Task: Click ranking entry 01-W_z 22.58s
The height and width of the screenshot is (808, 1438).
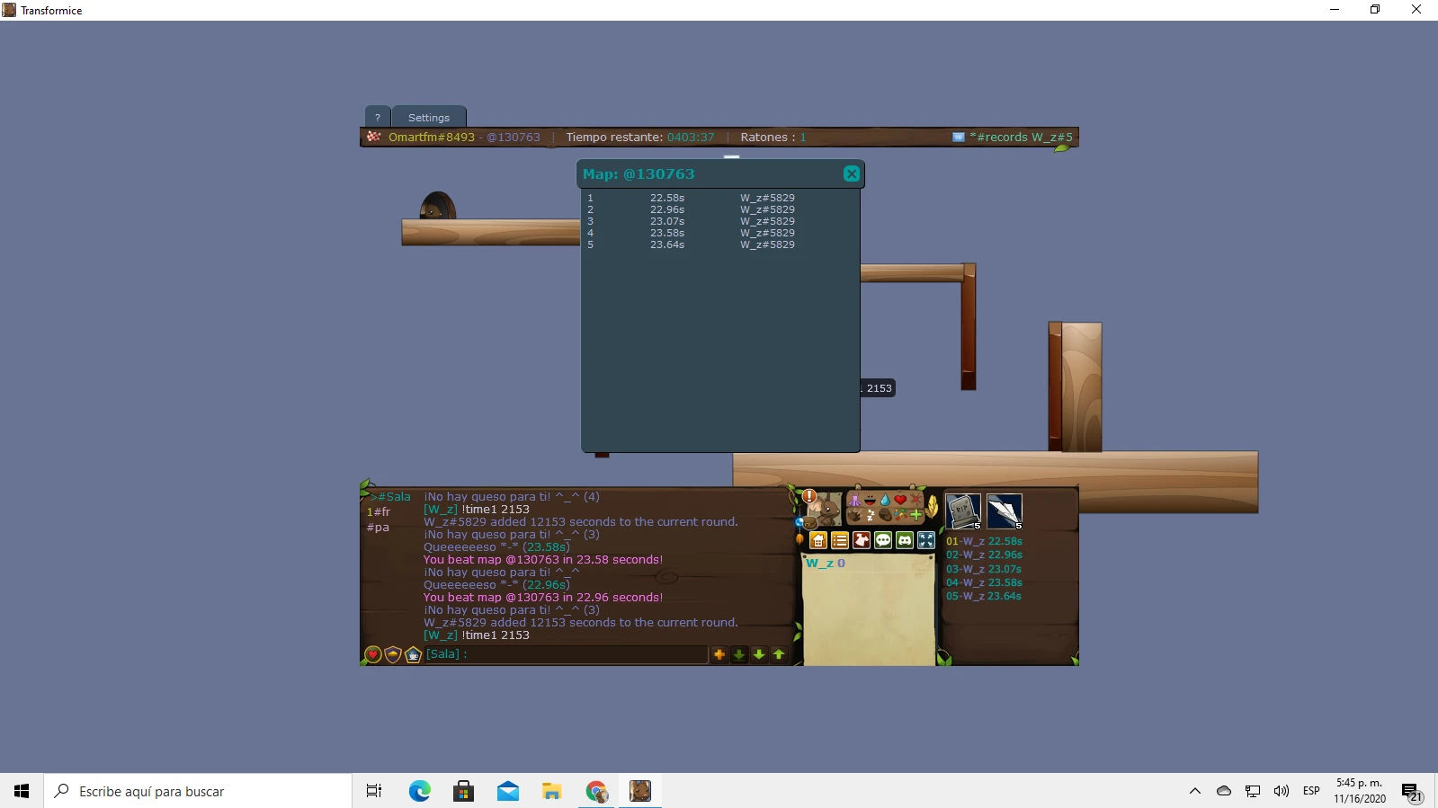Action: [984, 541]
